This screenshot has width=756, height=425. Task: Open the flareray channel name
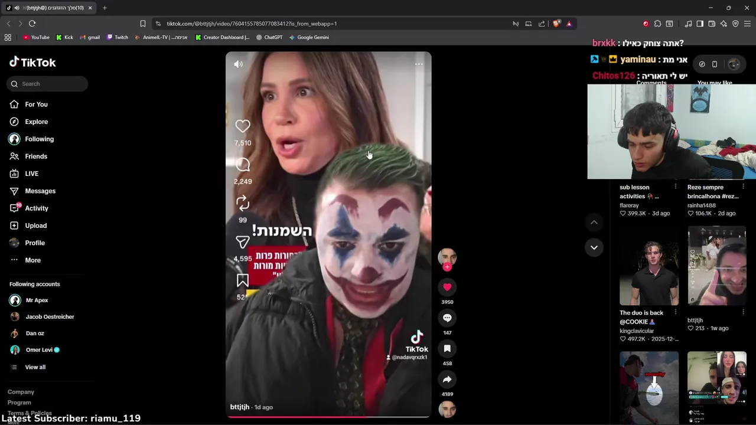tap(629, 205)
